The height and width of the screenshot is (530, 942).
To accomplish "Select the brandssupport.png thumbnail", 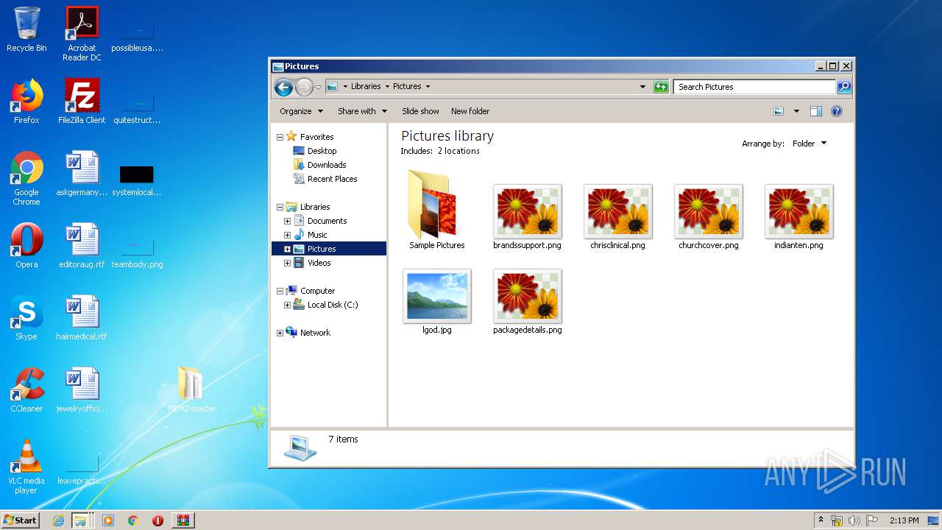I will click(527, 211).
